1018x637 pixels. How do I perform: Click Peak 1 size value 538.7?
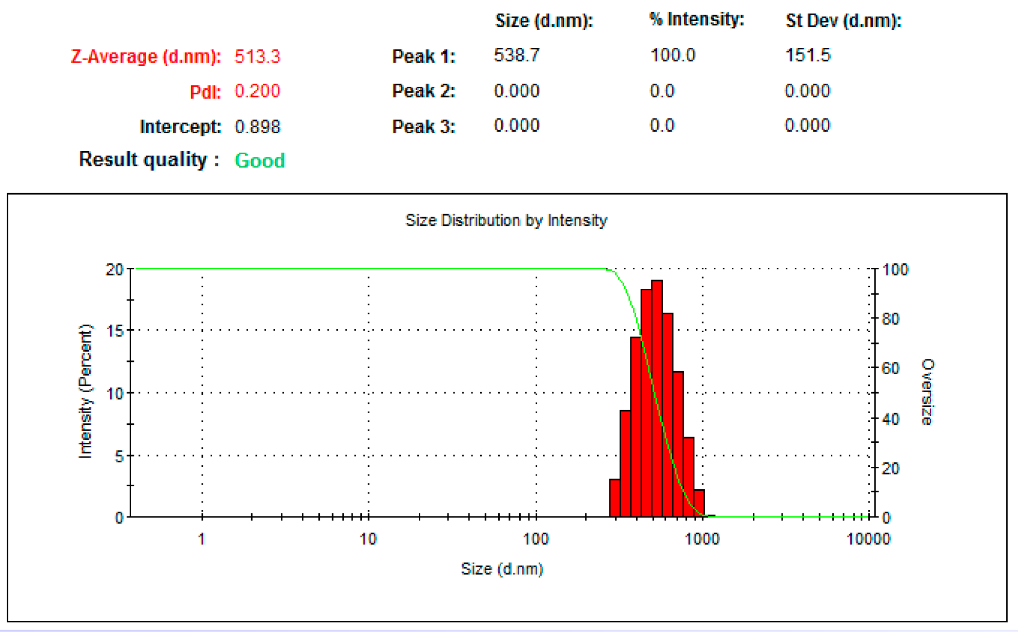[x=517, y=55]
